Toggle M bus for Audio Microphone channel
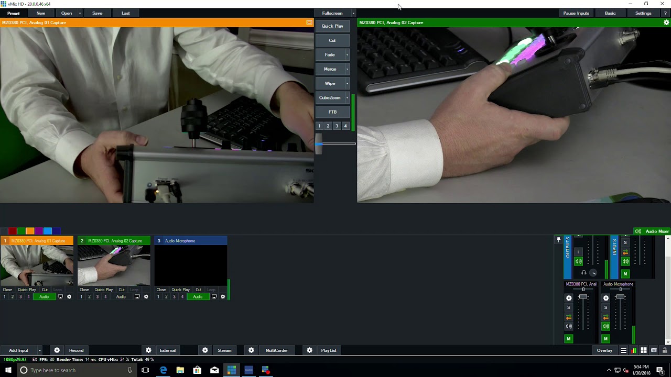 pyautogui.click(x=606, y=339)
